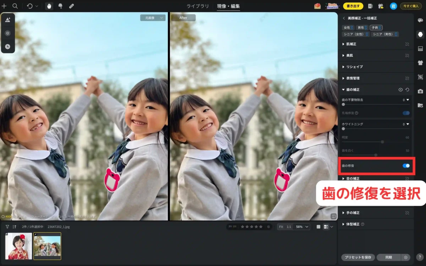Click the gift box icon in the top bar
Viewport: 426px width, 266px height.
click(x=317, y=6)
